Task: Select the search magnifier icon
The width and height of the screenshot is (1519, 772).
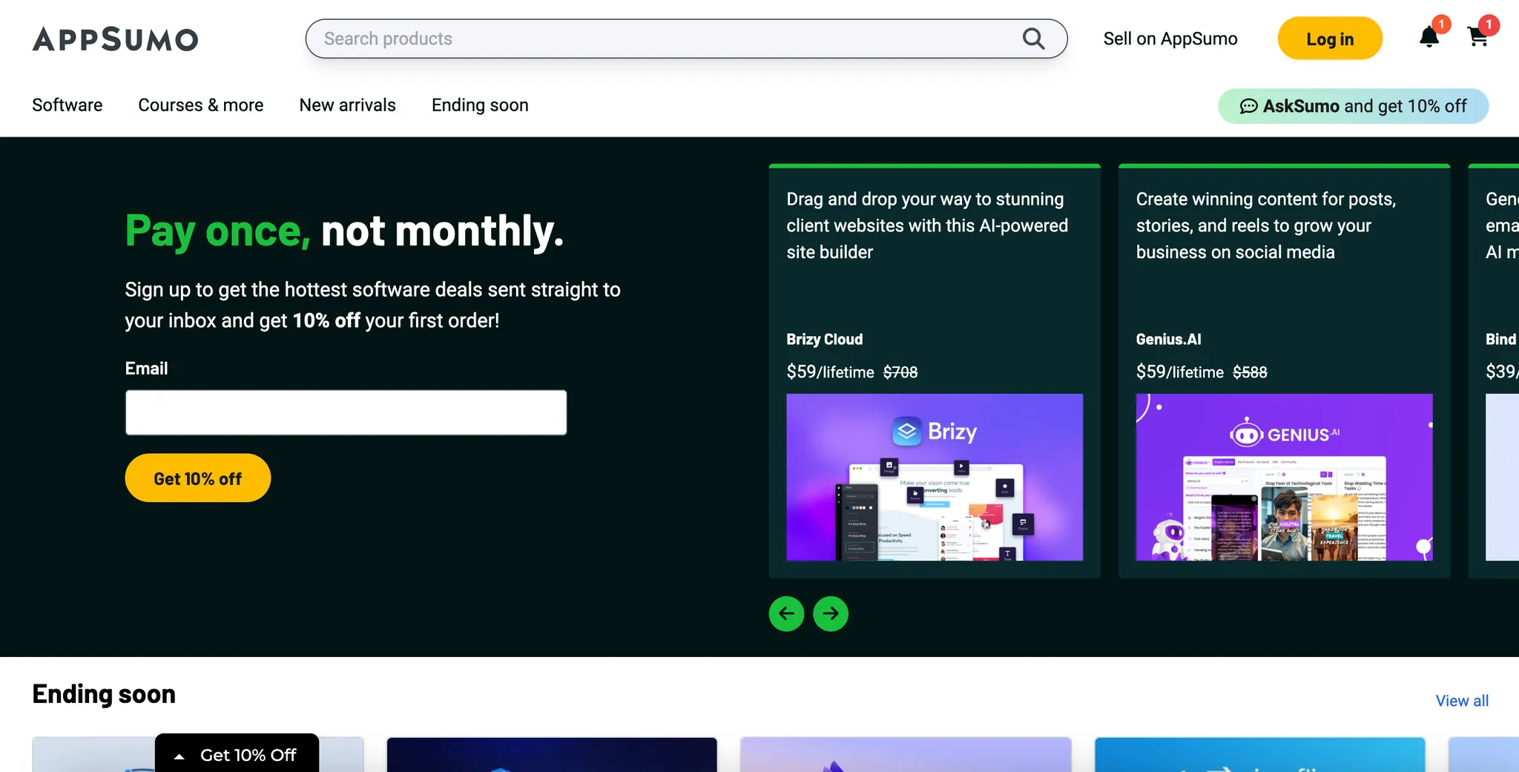Action: coord(1033,38)
